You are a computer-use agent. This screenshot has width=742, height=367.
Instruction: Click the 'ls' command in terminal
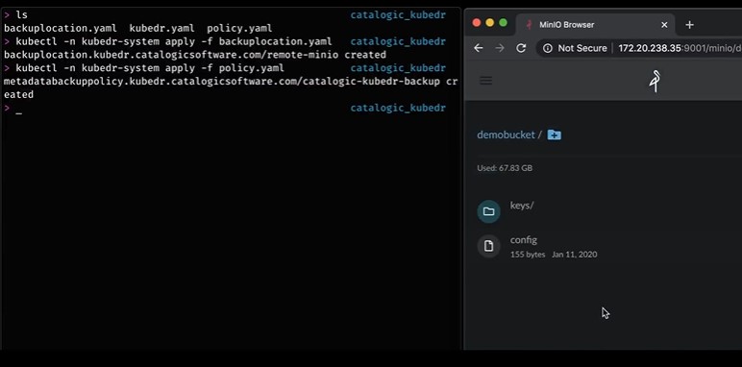tap(21, 15)
